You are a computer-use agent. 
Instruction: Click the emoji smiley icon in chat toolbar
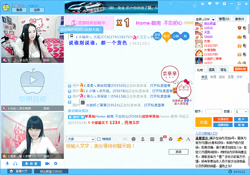click(133, 139)
